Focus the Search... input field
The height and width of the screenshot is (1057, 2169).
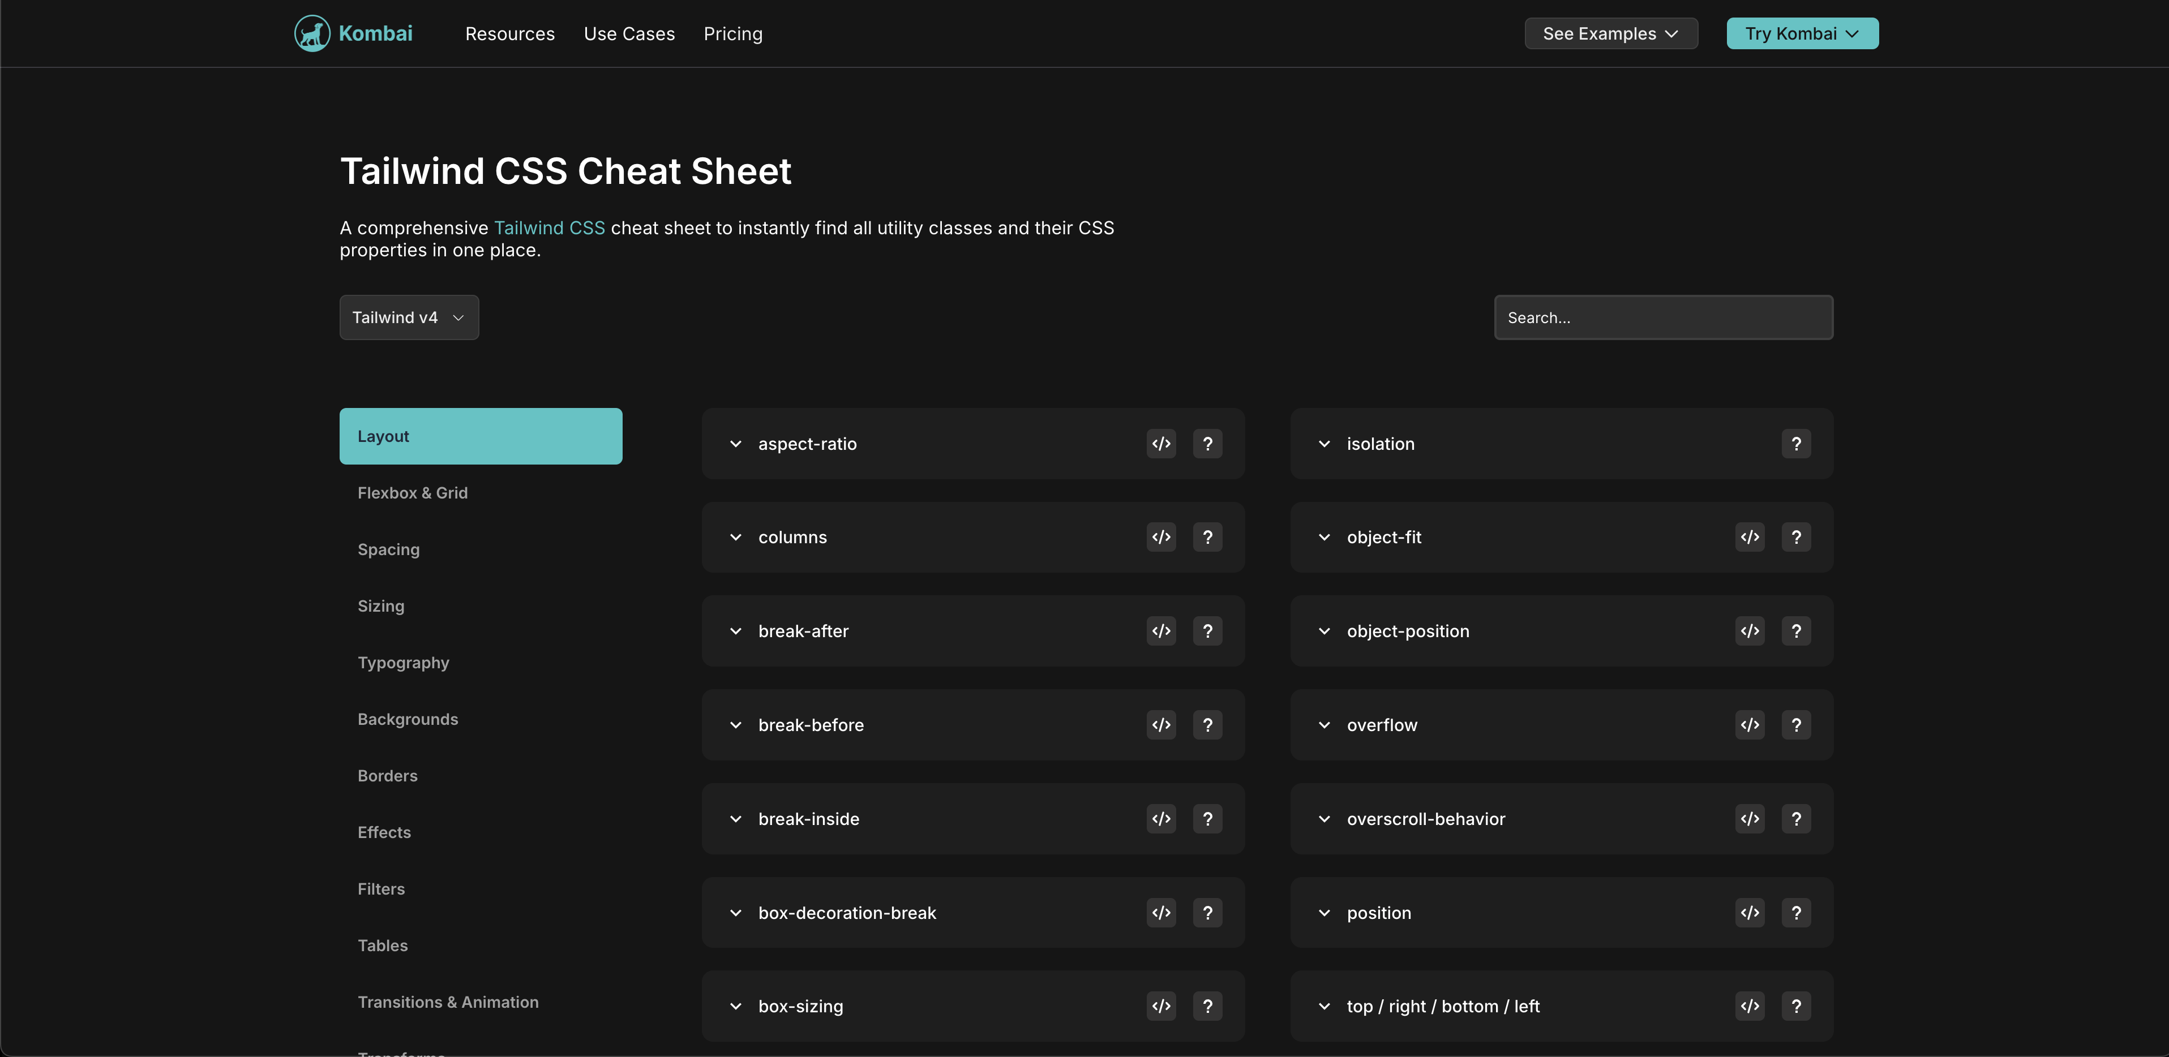(1663, 317)
